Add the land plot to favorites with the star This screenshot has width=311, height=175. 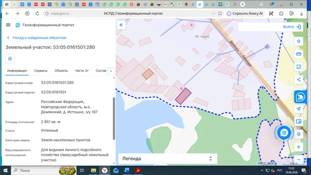coord(10,58)
